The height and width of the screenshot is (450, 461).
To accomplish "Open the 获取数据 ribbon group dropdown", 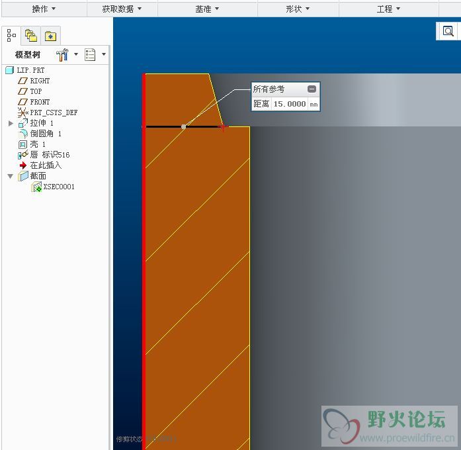I will pyautogui.click(x=122, y=9).
